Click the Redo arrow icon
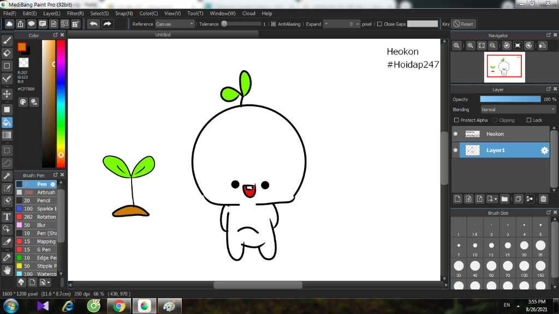The height and width of the screenshot is (314, 559). [x=107, y=24]
